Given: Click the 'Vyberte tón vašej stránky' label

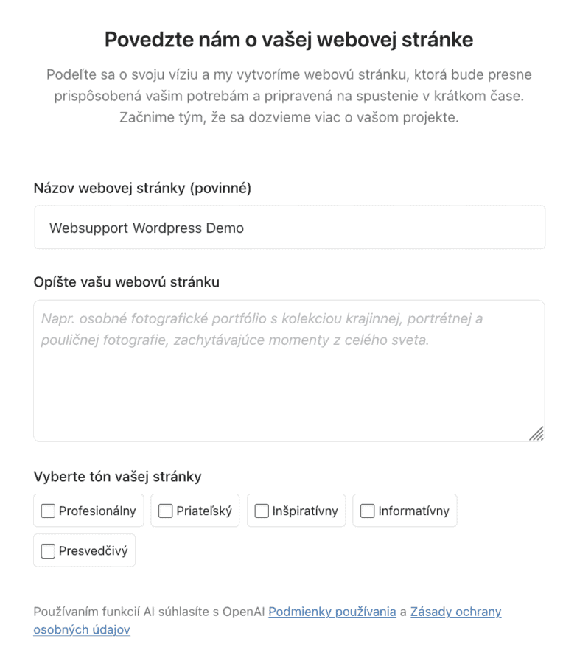Looking at the screenshot, I should [117, 477].
